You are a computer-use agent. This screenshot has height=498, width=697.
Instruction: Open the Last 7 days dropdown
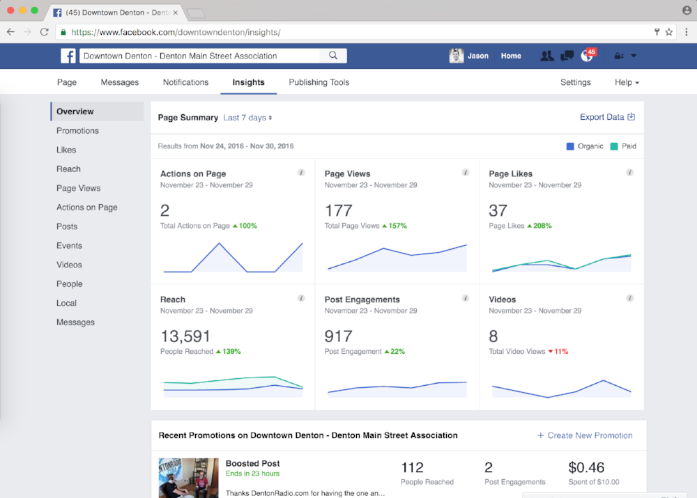pyautogui.click(x=247, y=118)
